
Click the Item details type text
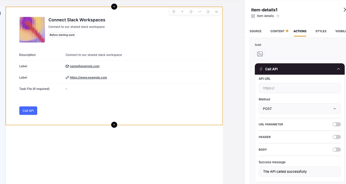tap(265, 16)
